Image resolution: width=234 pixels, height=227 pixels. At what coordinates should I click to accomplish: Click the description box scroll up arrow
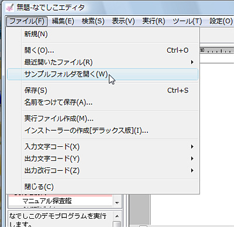click(117, 216)
